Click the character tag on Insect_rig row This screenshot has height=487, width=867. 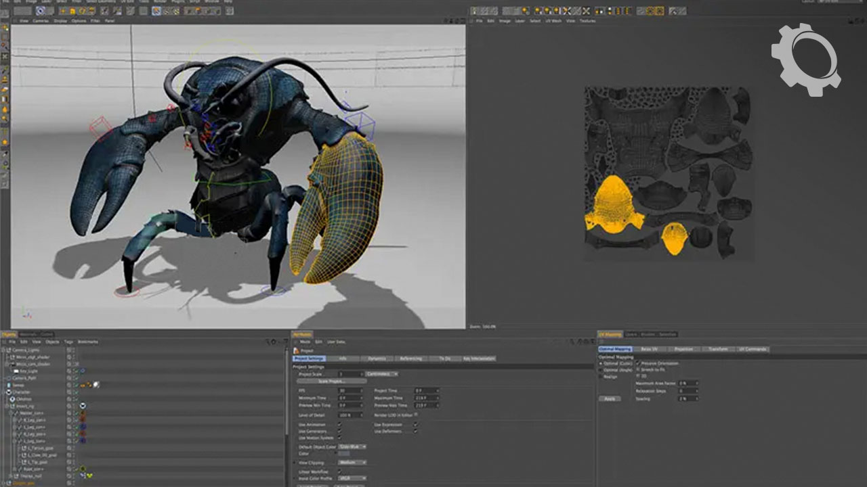point(81,406)
